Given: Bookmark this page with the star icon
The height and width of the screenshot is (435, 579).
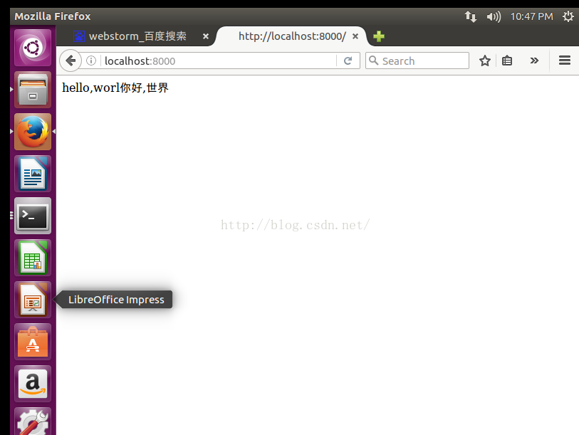Looking at the screenshot, I should click(485, 61).
